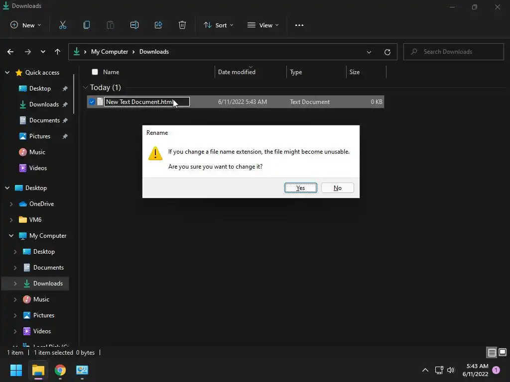Screen dimensions: 510x382
Task: Sort by the Type column header
Action: coord(296,72)
